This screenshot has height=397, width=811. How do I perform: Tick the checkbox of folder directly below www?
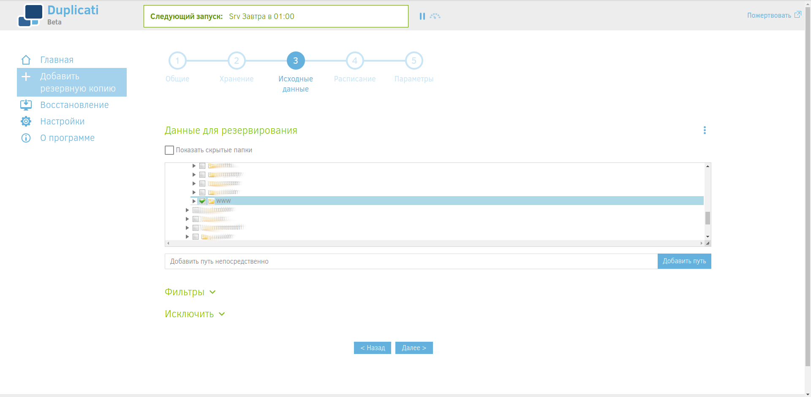click(196, 210)
